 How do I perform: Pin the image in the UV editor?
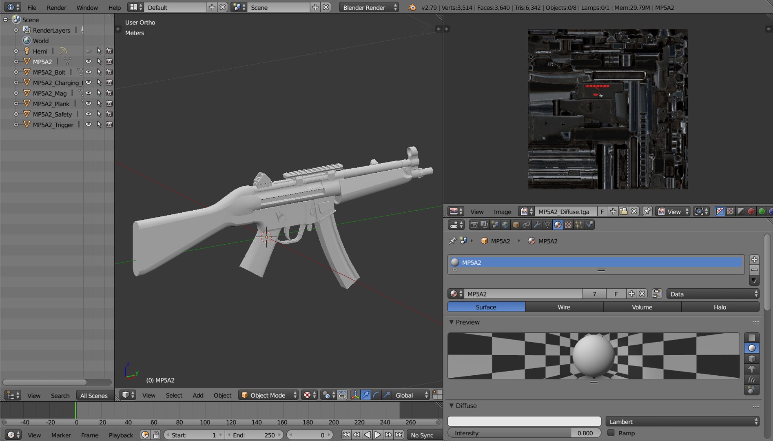click(647, 212)
